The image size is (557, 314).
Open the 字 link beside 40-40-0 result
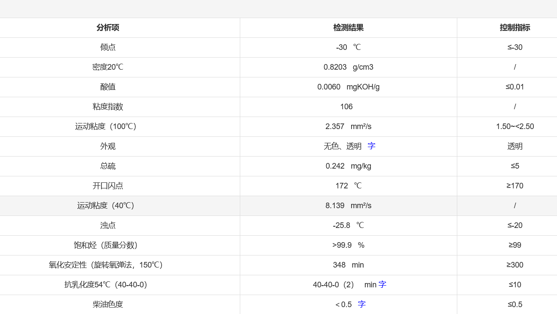click(382, 285)
